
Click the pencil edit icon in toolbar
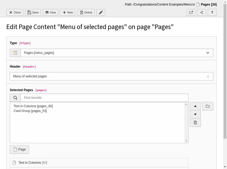[101, 12]
